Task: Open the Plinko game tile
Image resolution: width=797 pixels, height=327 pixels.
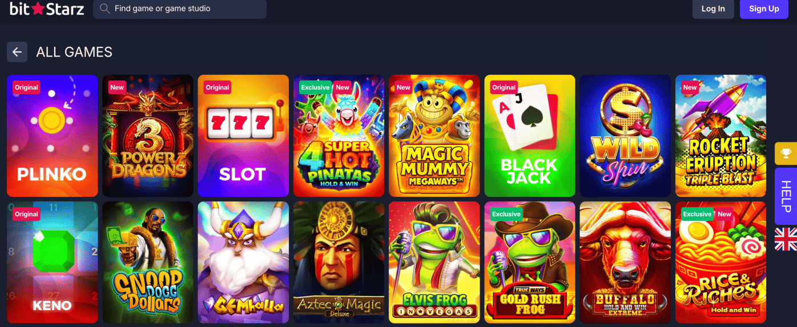Action: [x=52, y=136]
